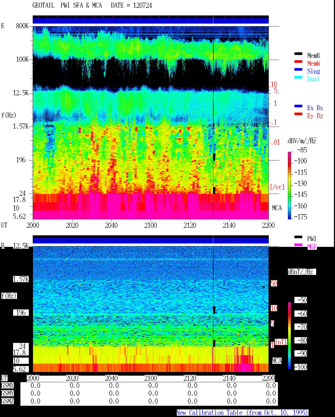This screenshot has width=335, height=417.
Task: Click the magenta MGF legend swatch
Action: (x=298, y=245)
